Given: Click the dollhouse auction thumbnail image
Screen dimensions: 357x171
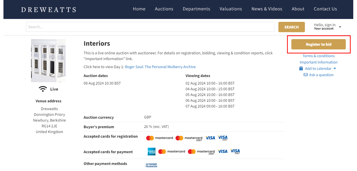Looking at the screenshot, I should pos(48,61).
